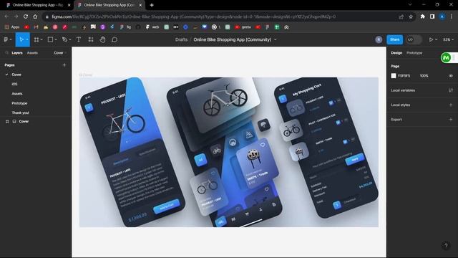The height and width of the screenshot is (258, 458).
Task: Go to Drafts folder link
Action: [181, 39]
